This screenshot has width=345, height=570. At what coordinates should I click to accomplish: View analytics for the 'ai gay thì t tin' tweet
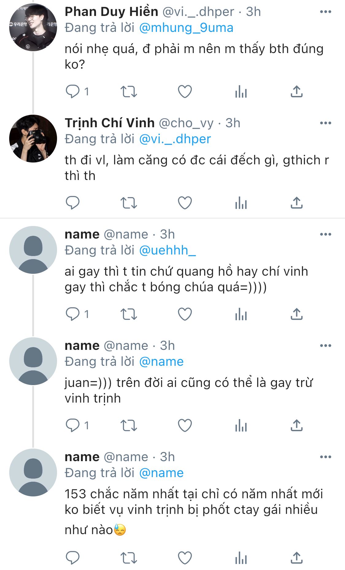click(241, 314)
